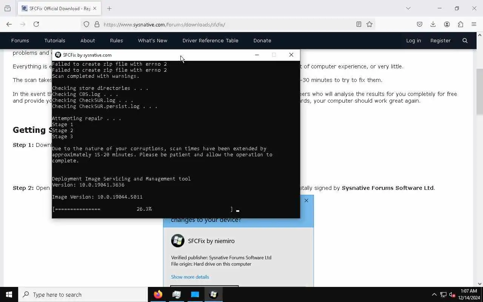The width and height of the screenshot is (483, 302).
Task: Click the Register link
Action: tap(440, 40)
